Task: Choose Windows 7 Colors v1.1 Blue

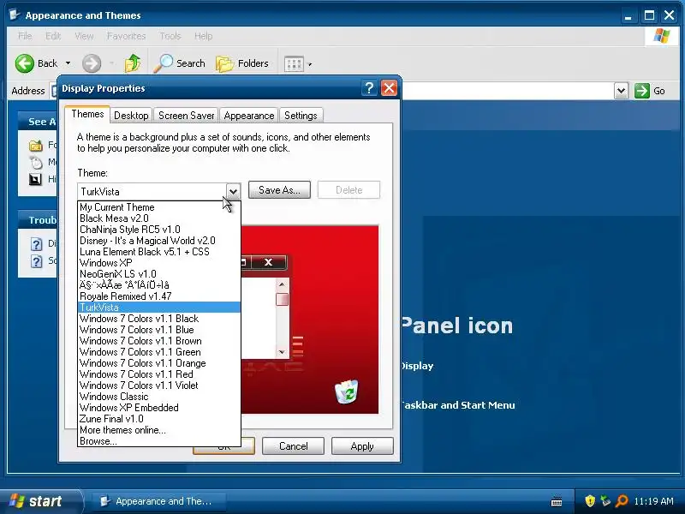Action: 159,330
